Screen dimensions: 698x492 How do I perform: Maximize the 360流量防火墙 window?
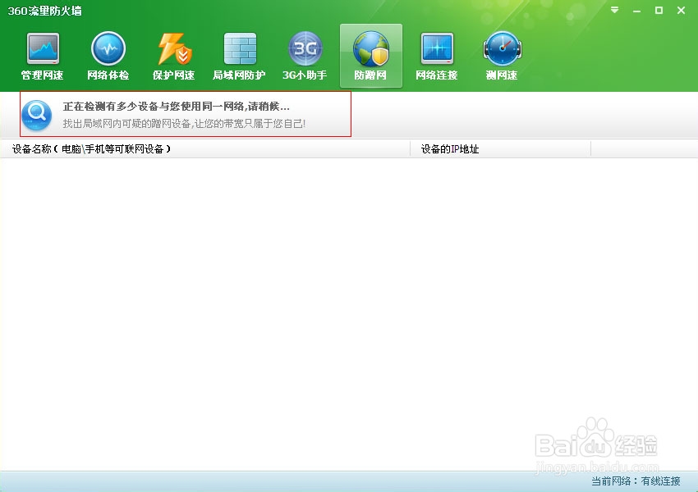659,10
